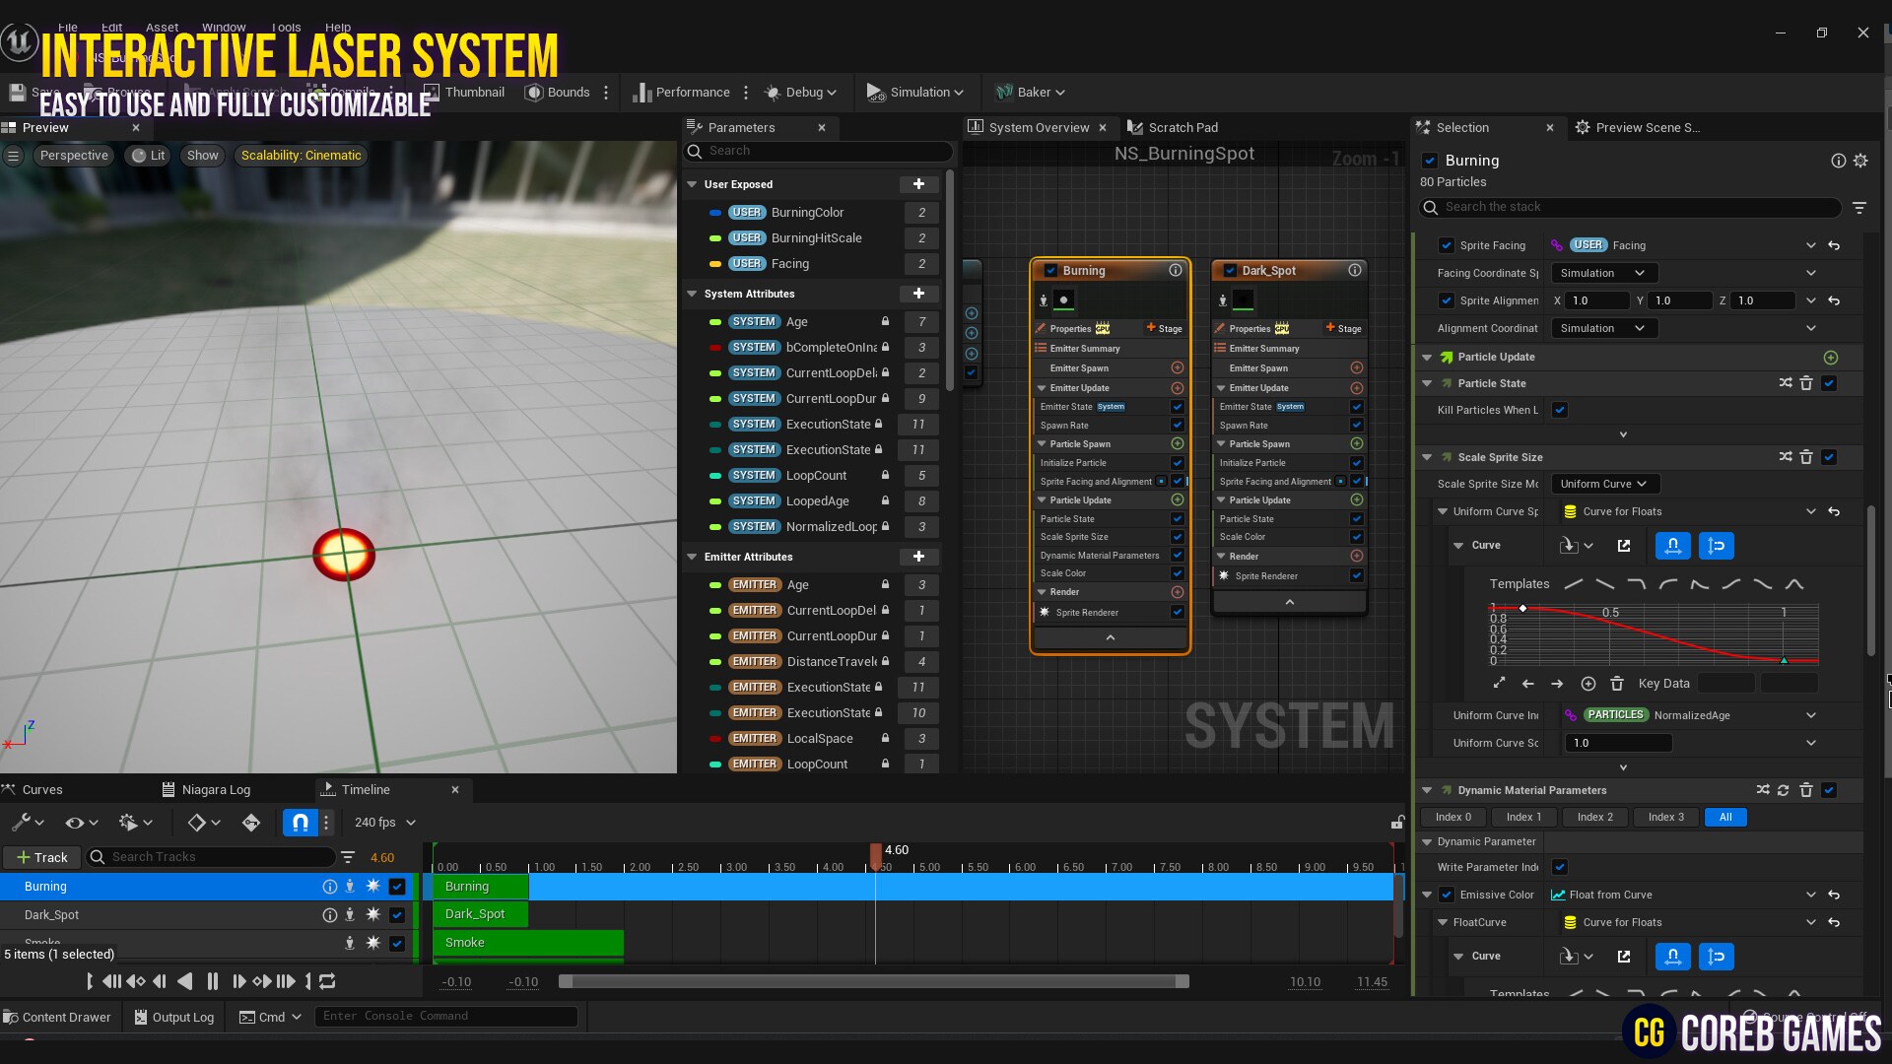
Task: Open the 240 fps frame rate dropdown
Action: click(385, 823)
